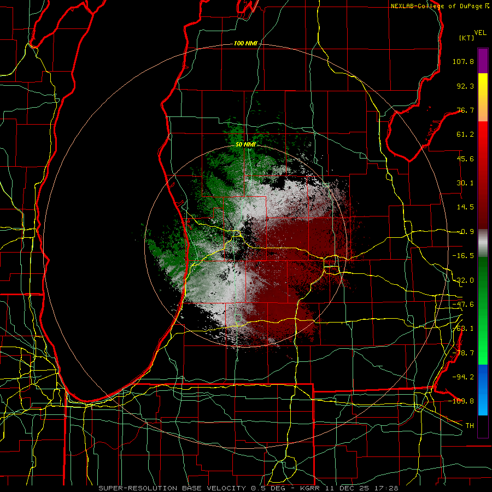The height and width of the screenshot is (492, 492).
Task: Click the 92.3 velocity scale value
Action: (x=465, y=86)
